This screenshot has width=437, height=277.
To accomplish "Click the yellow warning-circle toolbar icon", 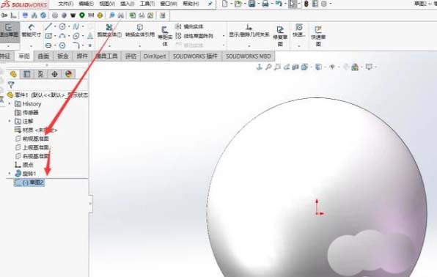I will [x=100, y=15].
